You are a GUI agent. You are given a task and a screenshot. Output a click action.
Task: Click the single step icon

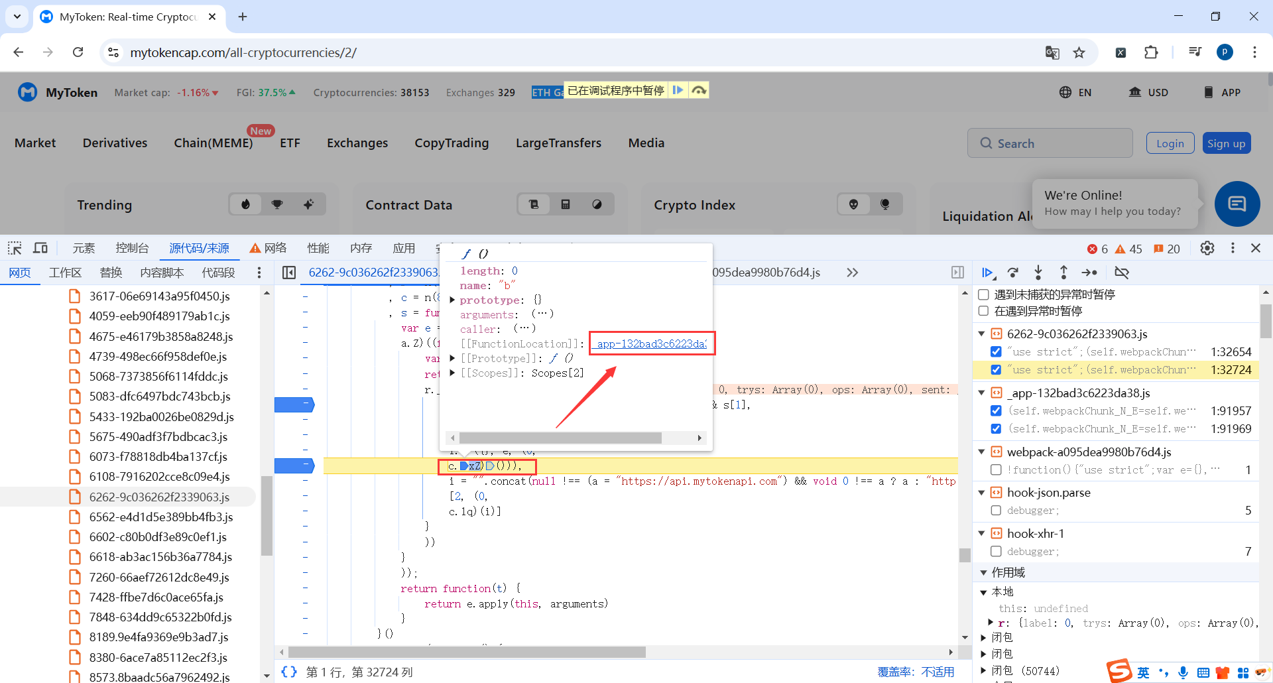(x=1089, y=273)
